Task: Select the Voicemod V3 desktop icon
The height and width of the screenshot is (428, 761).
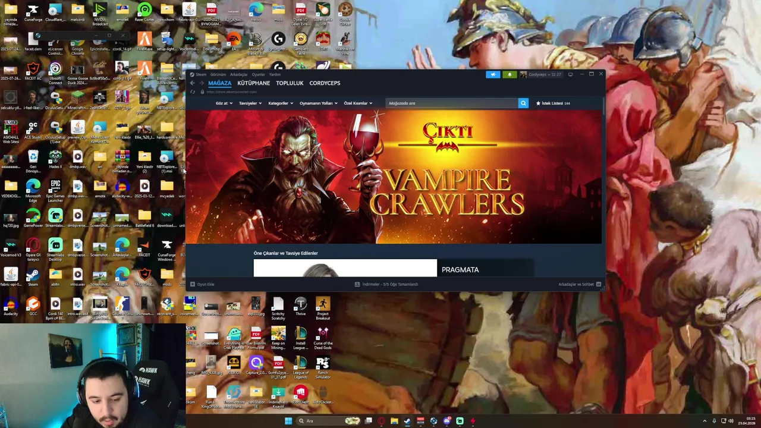Action: (11, 247)
